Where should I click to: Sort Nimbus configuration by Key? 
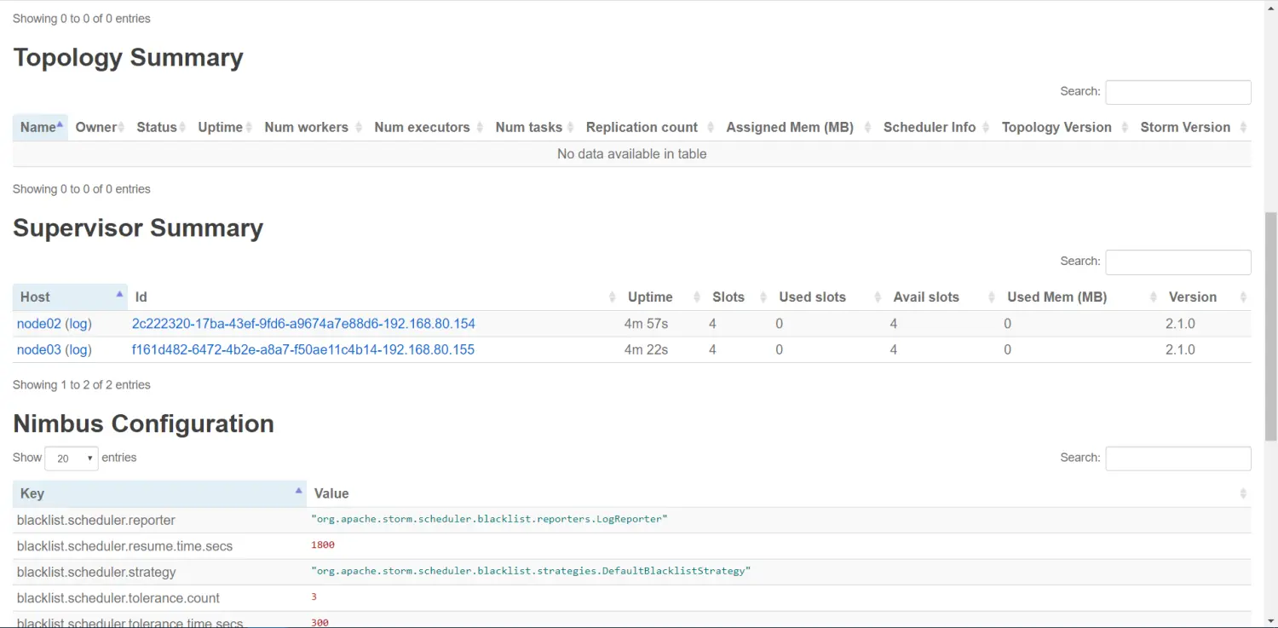click(x=159, y=493)
